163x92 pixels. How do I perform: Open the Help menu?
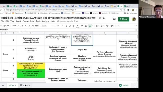53,21
